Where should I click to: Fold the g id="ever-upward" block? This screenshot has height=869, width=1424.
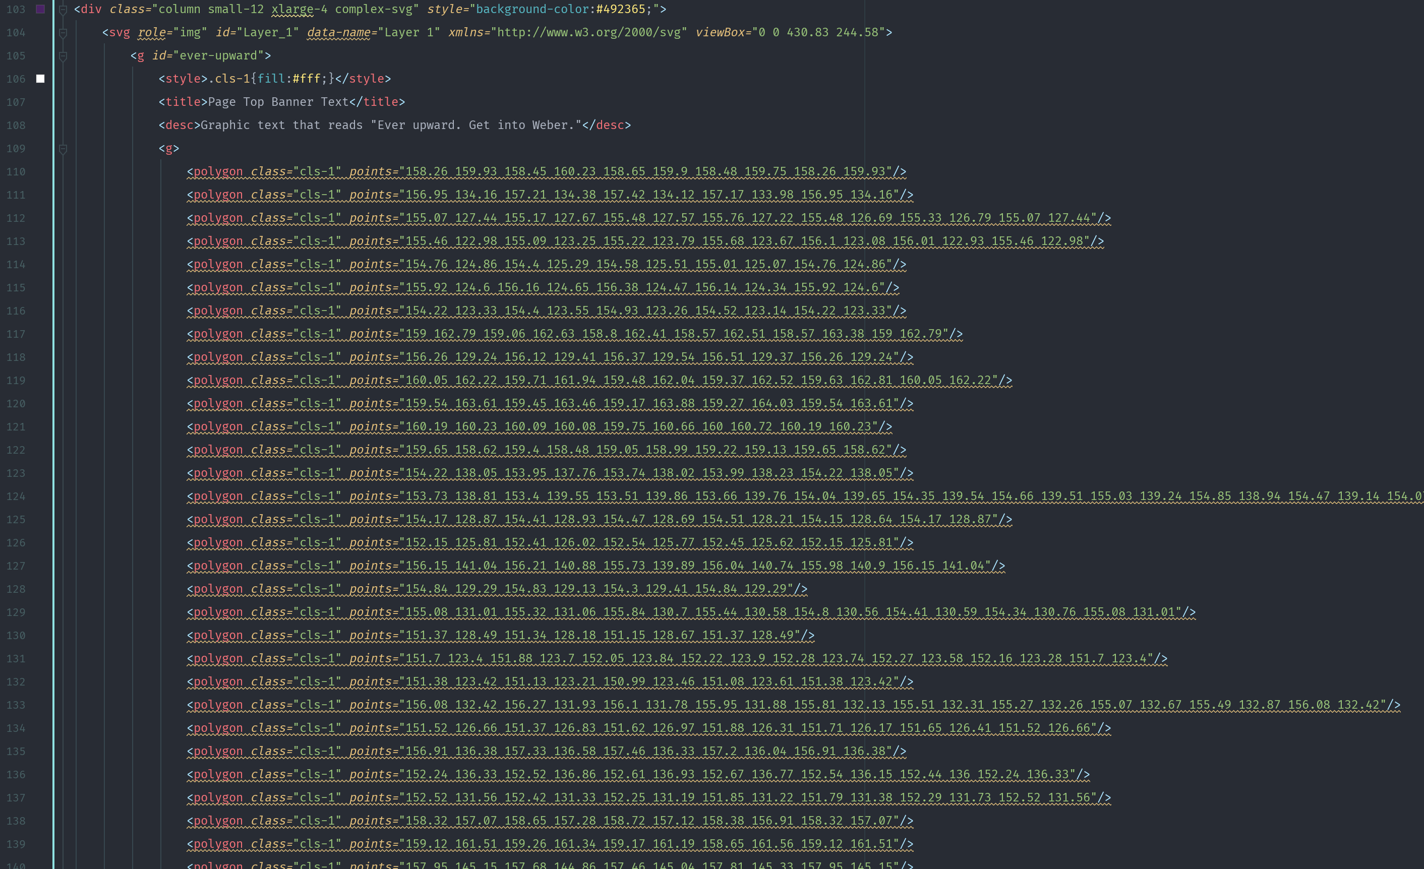pos(63,56)
